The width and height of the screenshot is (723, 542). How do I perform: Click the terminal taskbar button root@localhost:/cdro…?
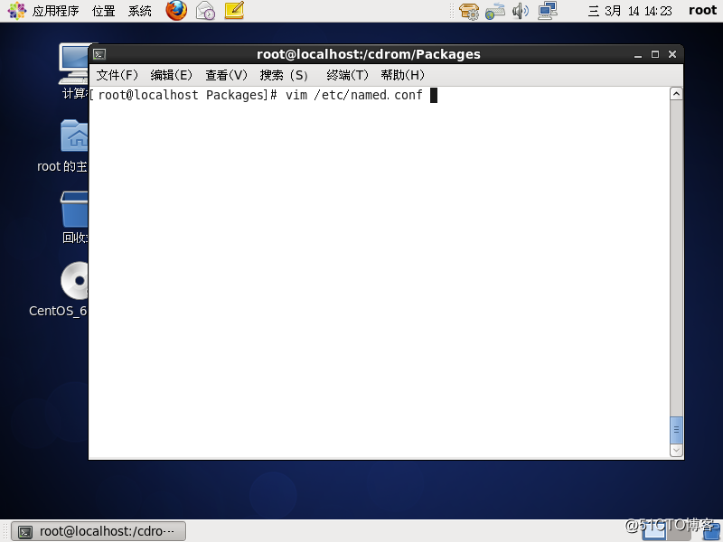pos(99,531)
